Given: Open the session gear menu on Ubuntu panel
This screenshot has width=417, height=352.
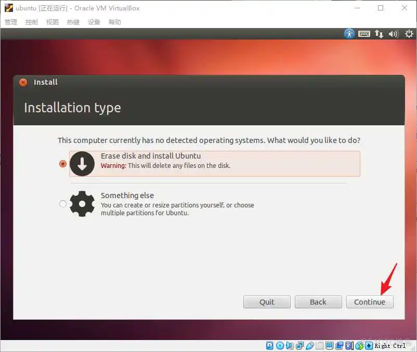Looking at the screenshot, I should (x=409, y=33).
